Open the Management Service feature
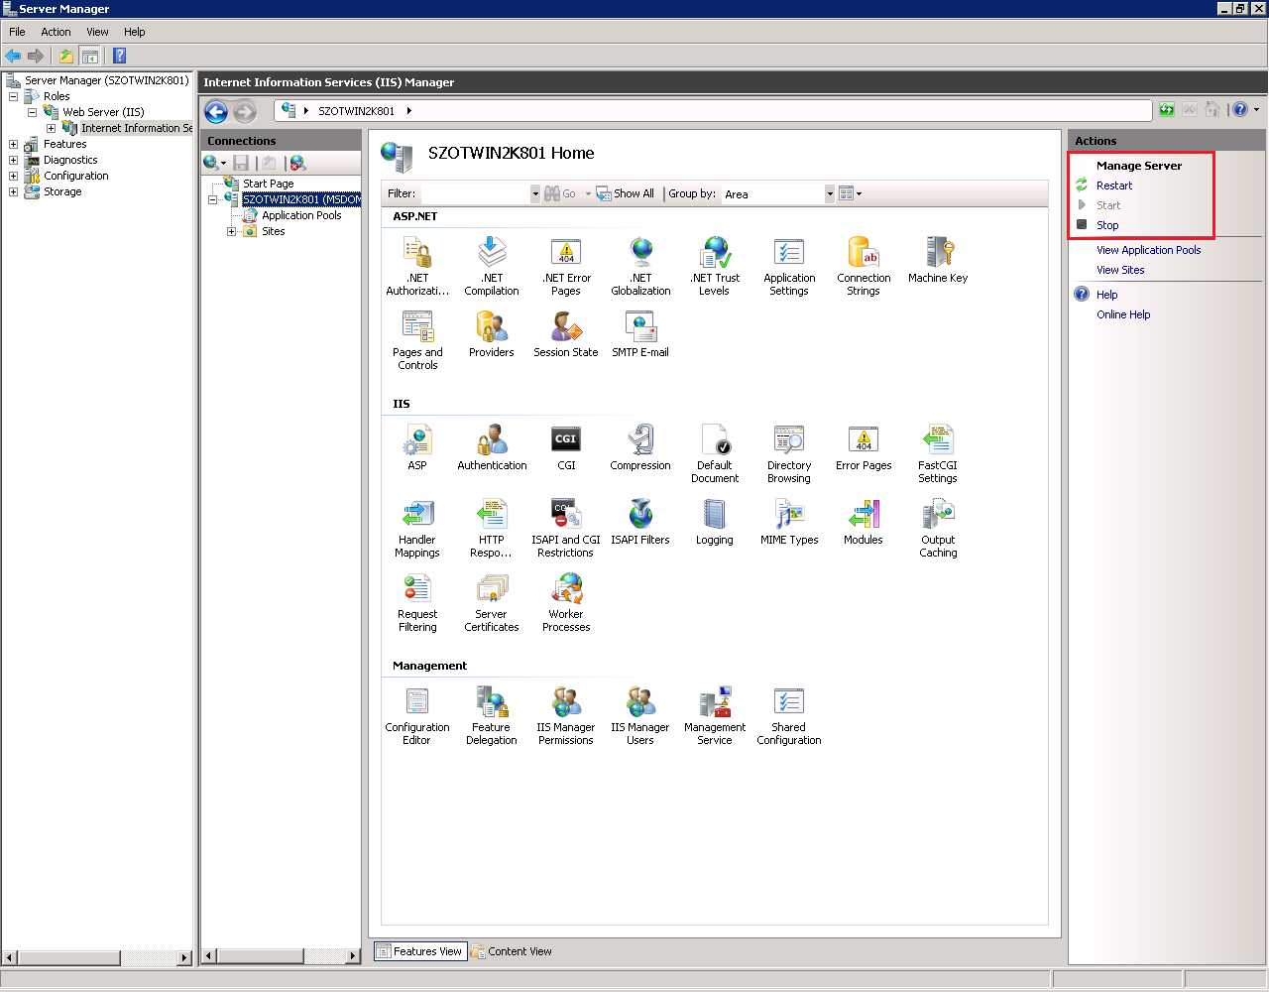Screen dimensions: 1269x992 point(715,714)
